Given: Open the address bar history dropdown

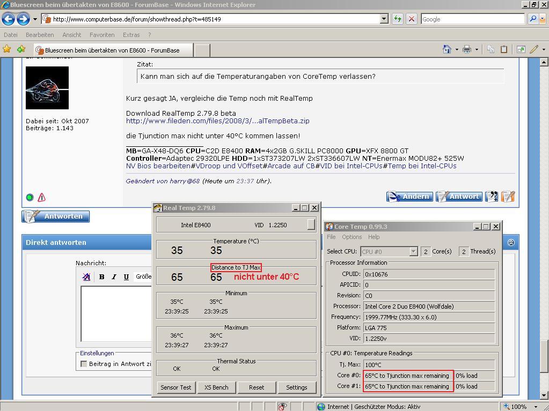Looking at the screenshot, I should (x=384, y=19).
